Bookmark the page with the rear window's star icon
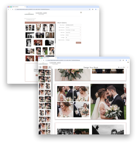 90,9
